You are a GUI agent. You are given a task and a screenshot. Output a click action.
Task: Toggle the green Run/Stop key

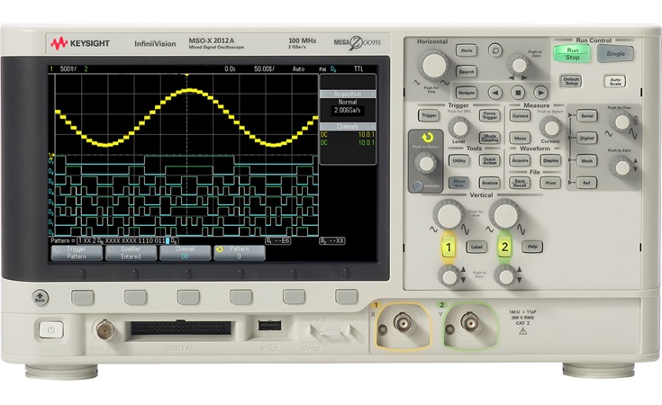coord(572,54)
